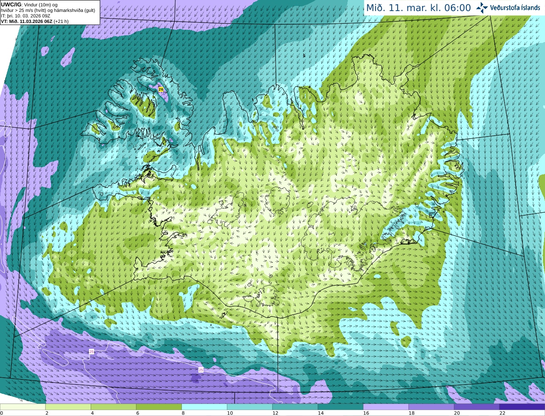This screenshot has height=416, width=545.
Task: Click the scale tick label 16
Action: [x=366, y=413]
